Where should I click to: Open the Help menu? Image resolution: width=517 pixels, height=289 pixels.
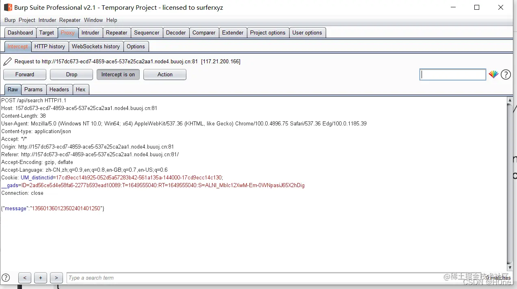112,20
